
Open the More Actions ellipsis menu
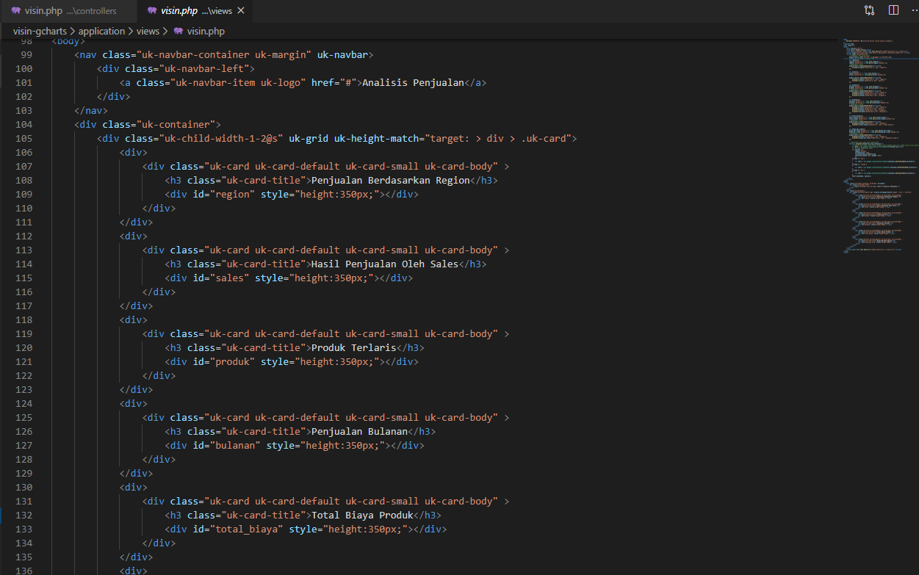click(x=914, y=10)
